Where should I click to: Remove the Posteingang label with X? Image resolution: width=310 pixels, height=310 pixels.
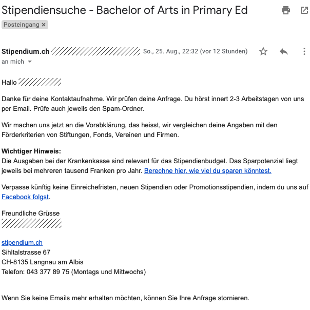click(x=44, y=25)
